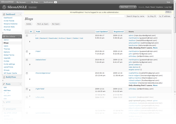Viewport: 176px width, 124px height.
Task: Collapse the Posts menu section arrow
Action: pyautogui.click(x=20, y=84)
